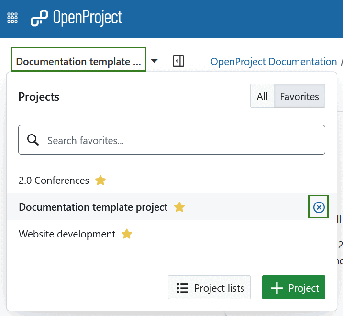Remove Website development star favorite

click(x=127, y=234)
